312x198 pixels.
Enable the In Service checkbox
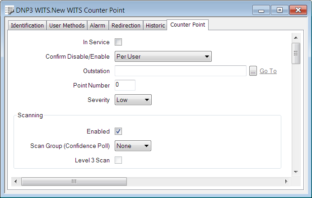(119, 42)
